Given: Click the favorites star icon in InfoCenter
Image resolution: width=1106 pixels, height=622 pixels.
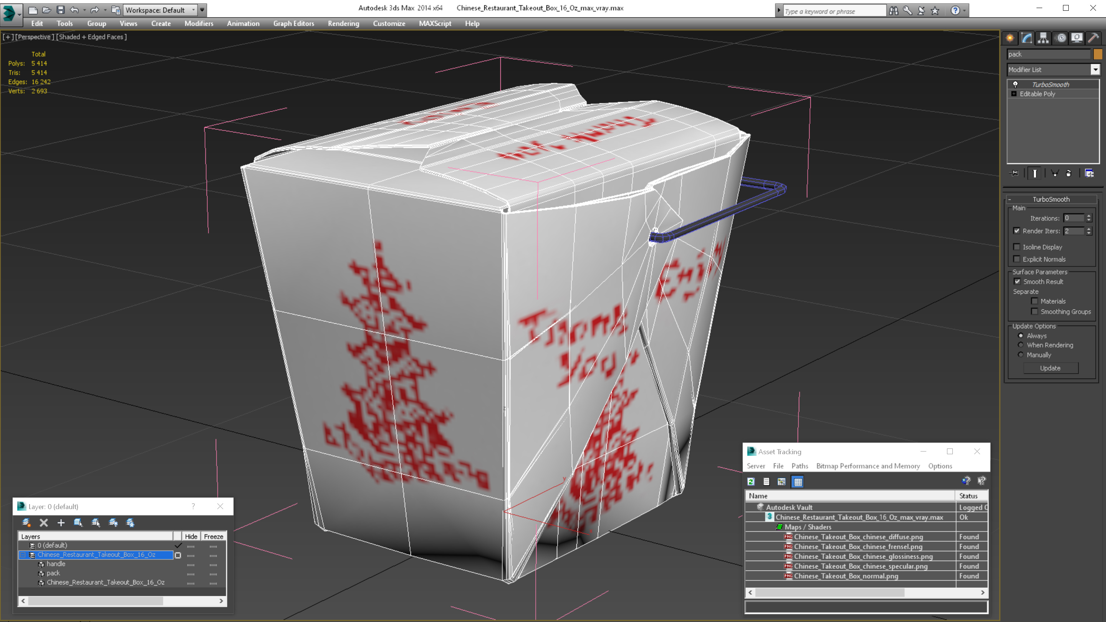Looking at the screenshot, I should (x=935, y=11).
